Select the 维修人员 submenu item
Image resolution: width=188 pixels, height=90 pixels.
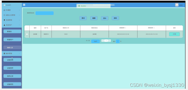tap(12, 47)
